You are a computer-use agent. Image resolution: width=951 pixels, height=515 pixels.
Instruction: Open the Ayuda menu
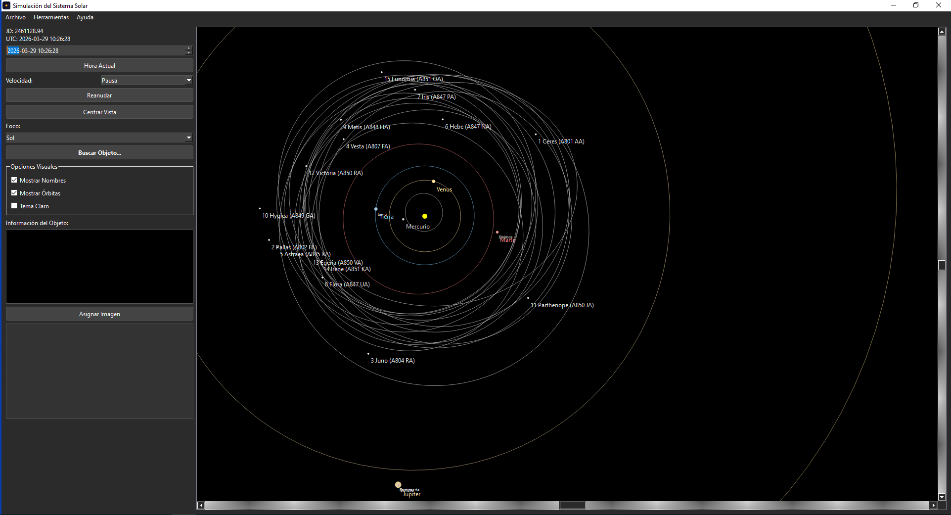(85, 17)
